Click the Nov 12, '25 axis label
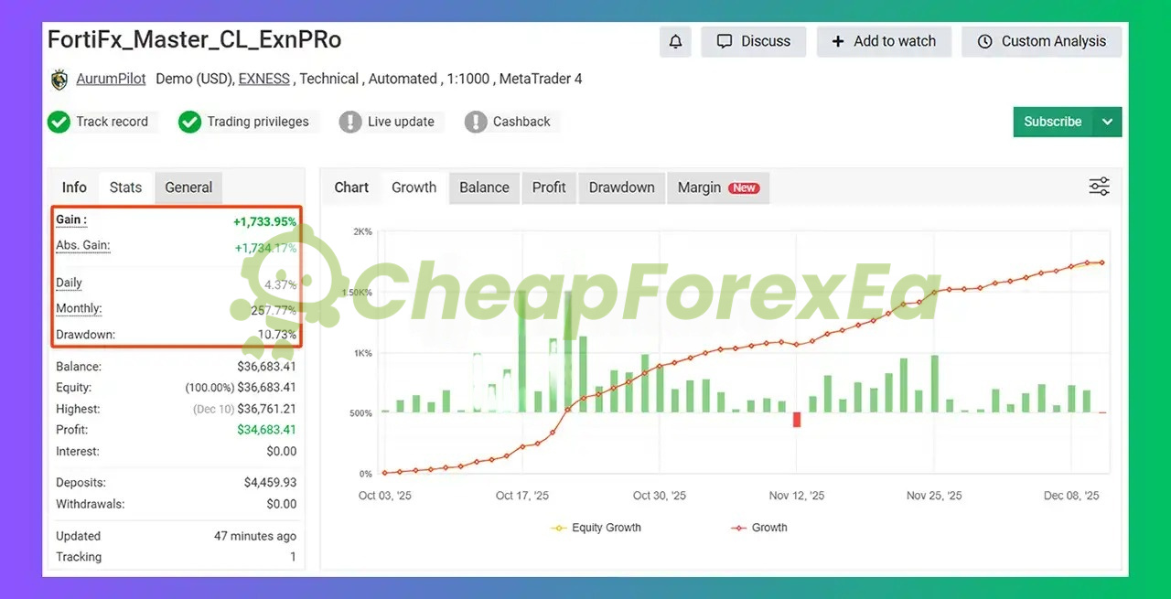Viewport: 1171px width, 599px height. (797, 496)
